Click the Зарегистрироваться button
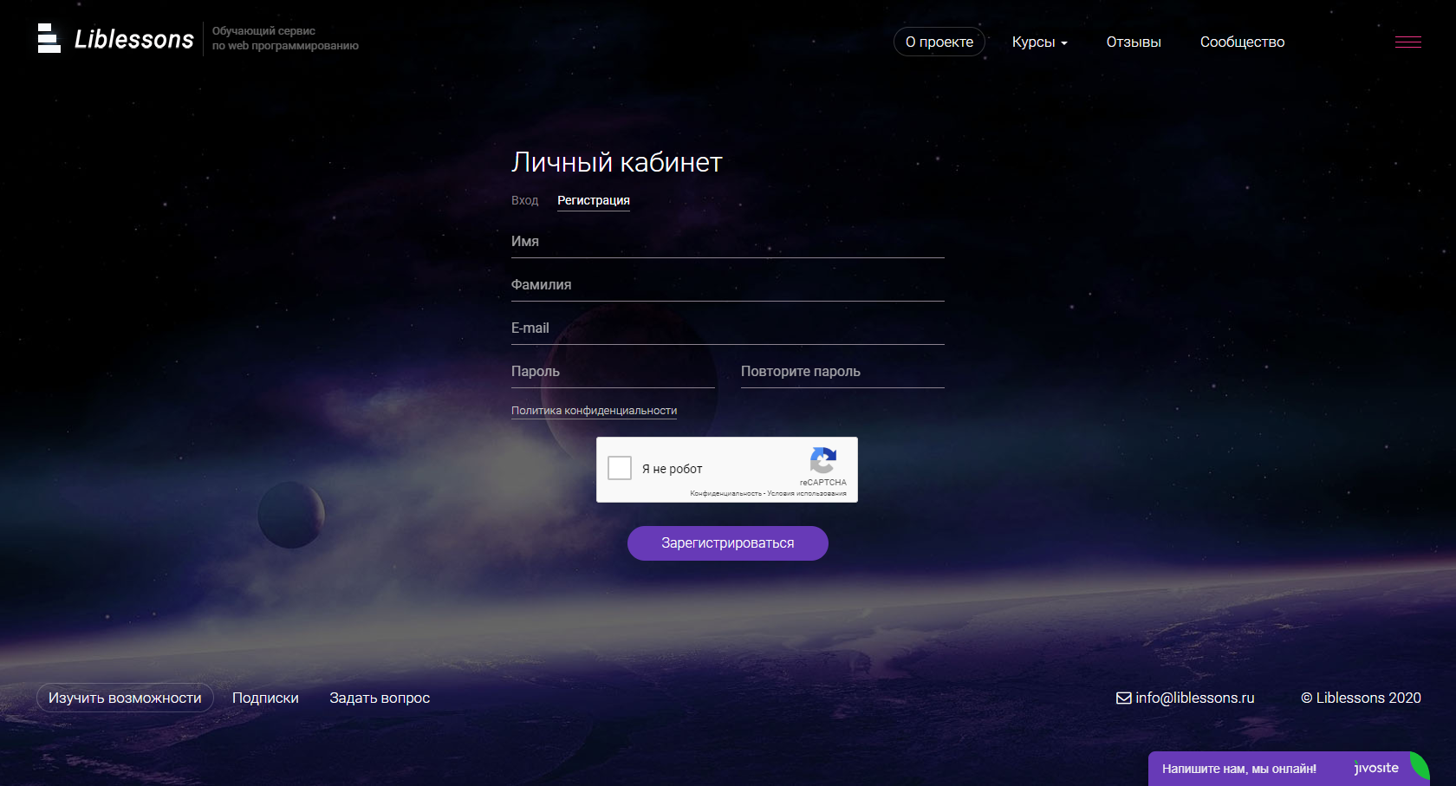Image resolution: width=1456 pixels, height=786 pixels. click(x=728, y=543)
